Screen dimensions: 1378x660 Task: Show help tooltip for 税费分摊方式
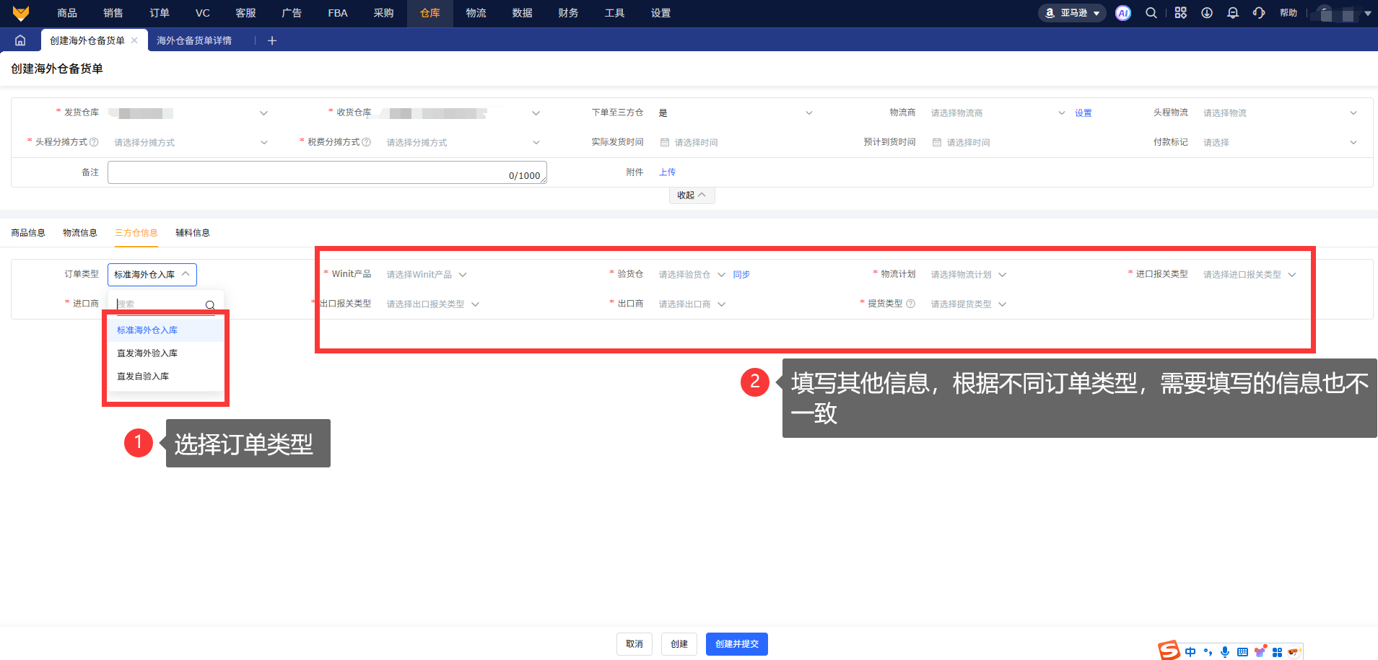(x=366, y=142)
